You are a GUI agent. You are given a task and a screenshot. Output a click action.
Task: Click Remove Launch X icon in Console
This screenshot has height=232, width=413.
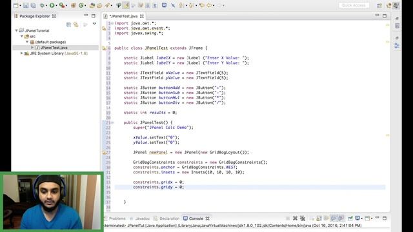pos(295,218)
